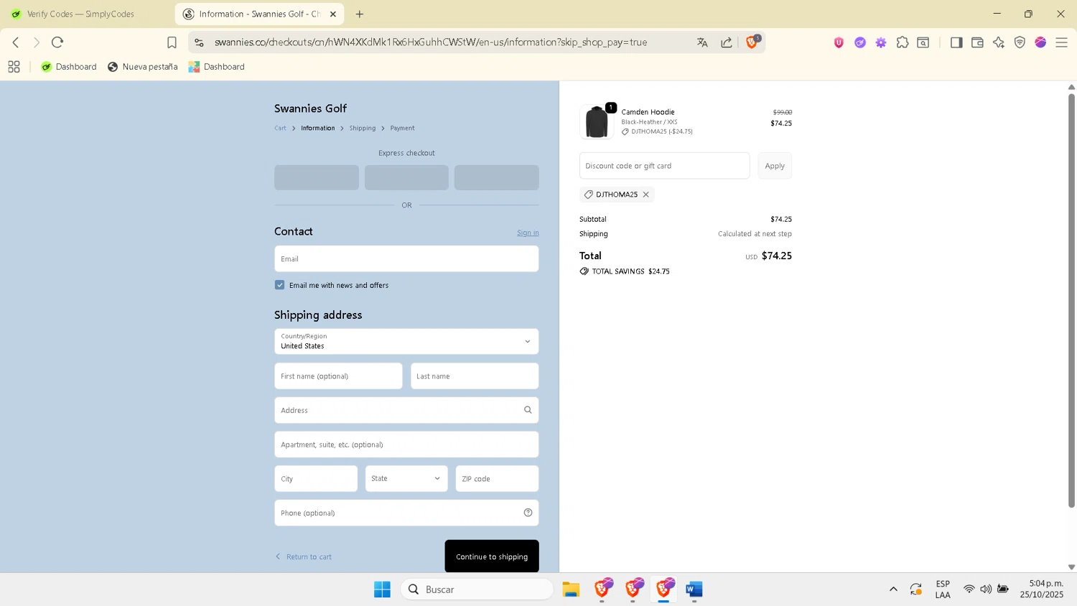Switch to the Verify Codes — SimplyCodes tab

pos(80,14)
